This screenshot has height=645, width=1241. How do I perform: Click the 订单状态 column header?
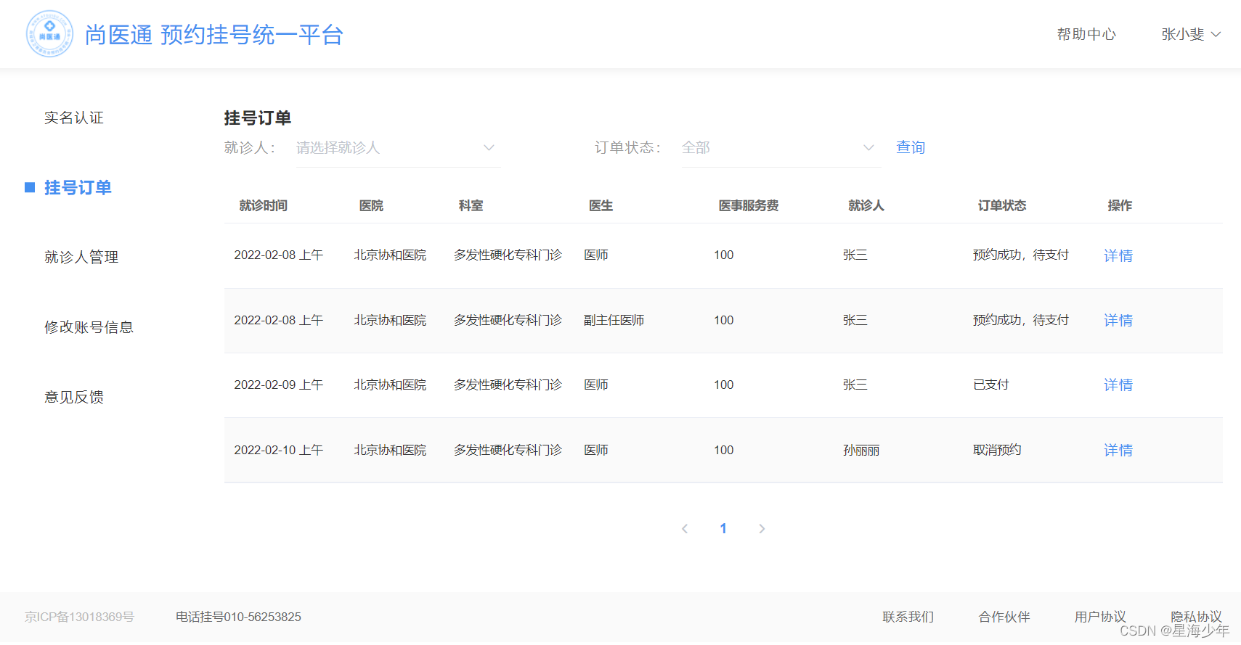pyautogui.click(x=1002, y=205)
